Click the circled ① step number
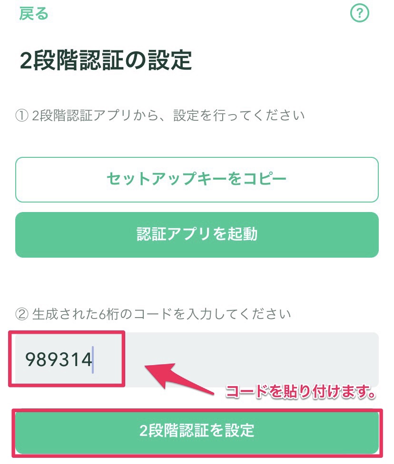The height and width of the screenshot is (464, 394). point(21,116)
